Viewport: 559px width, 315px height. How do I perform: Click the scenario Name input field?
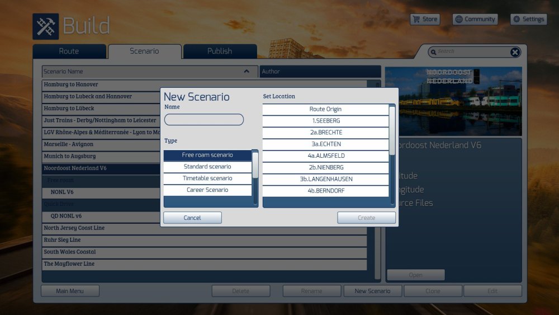click(204, 120)
